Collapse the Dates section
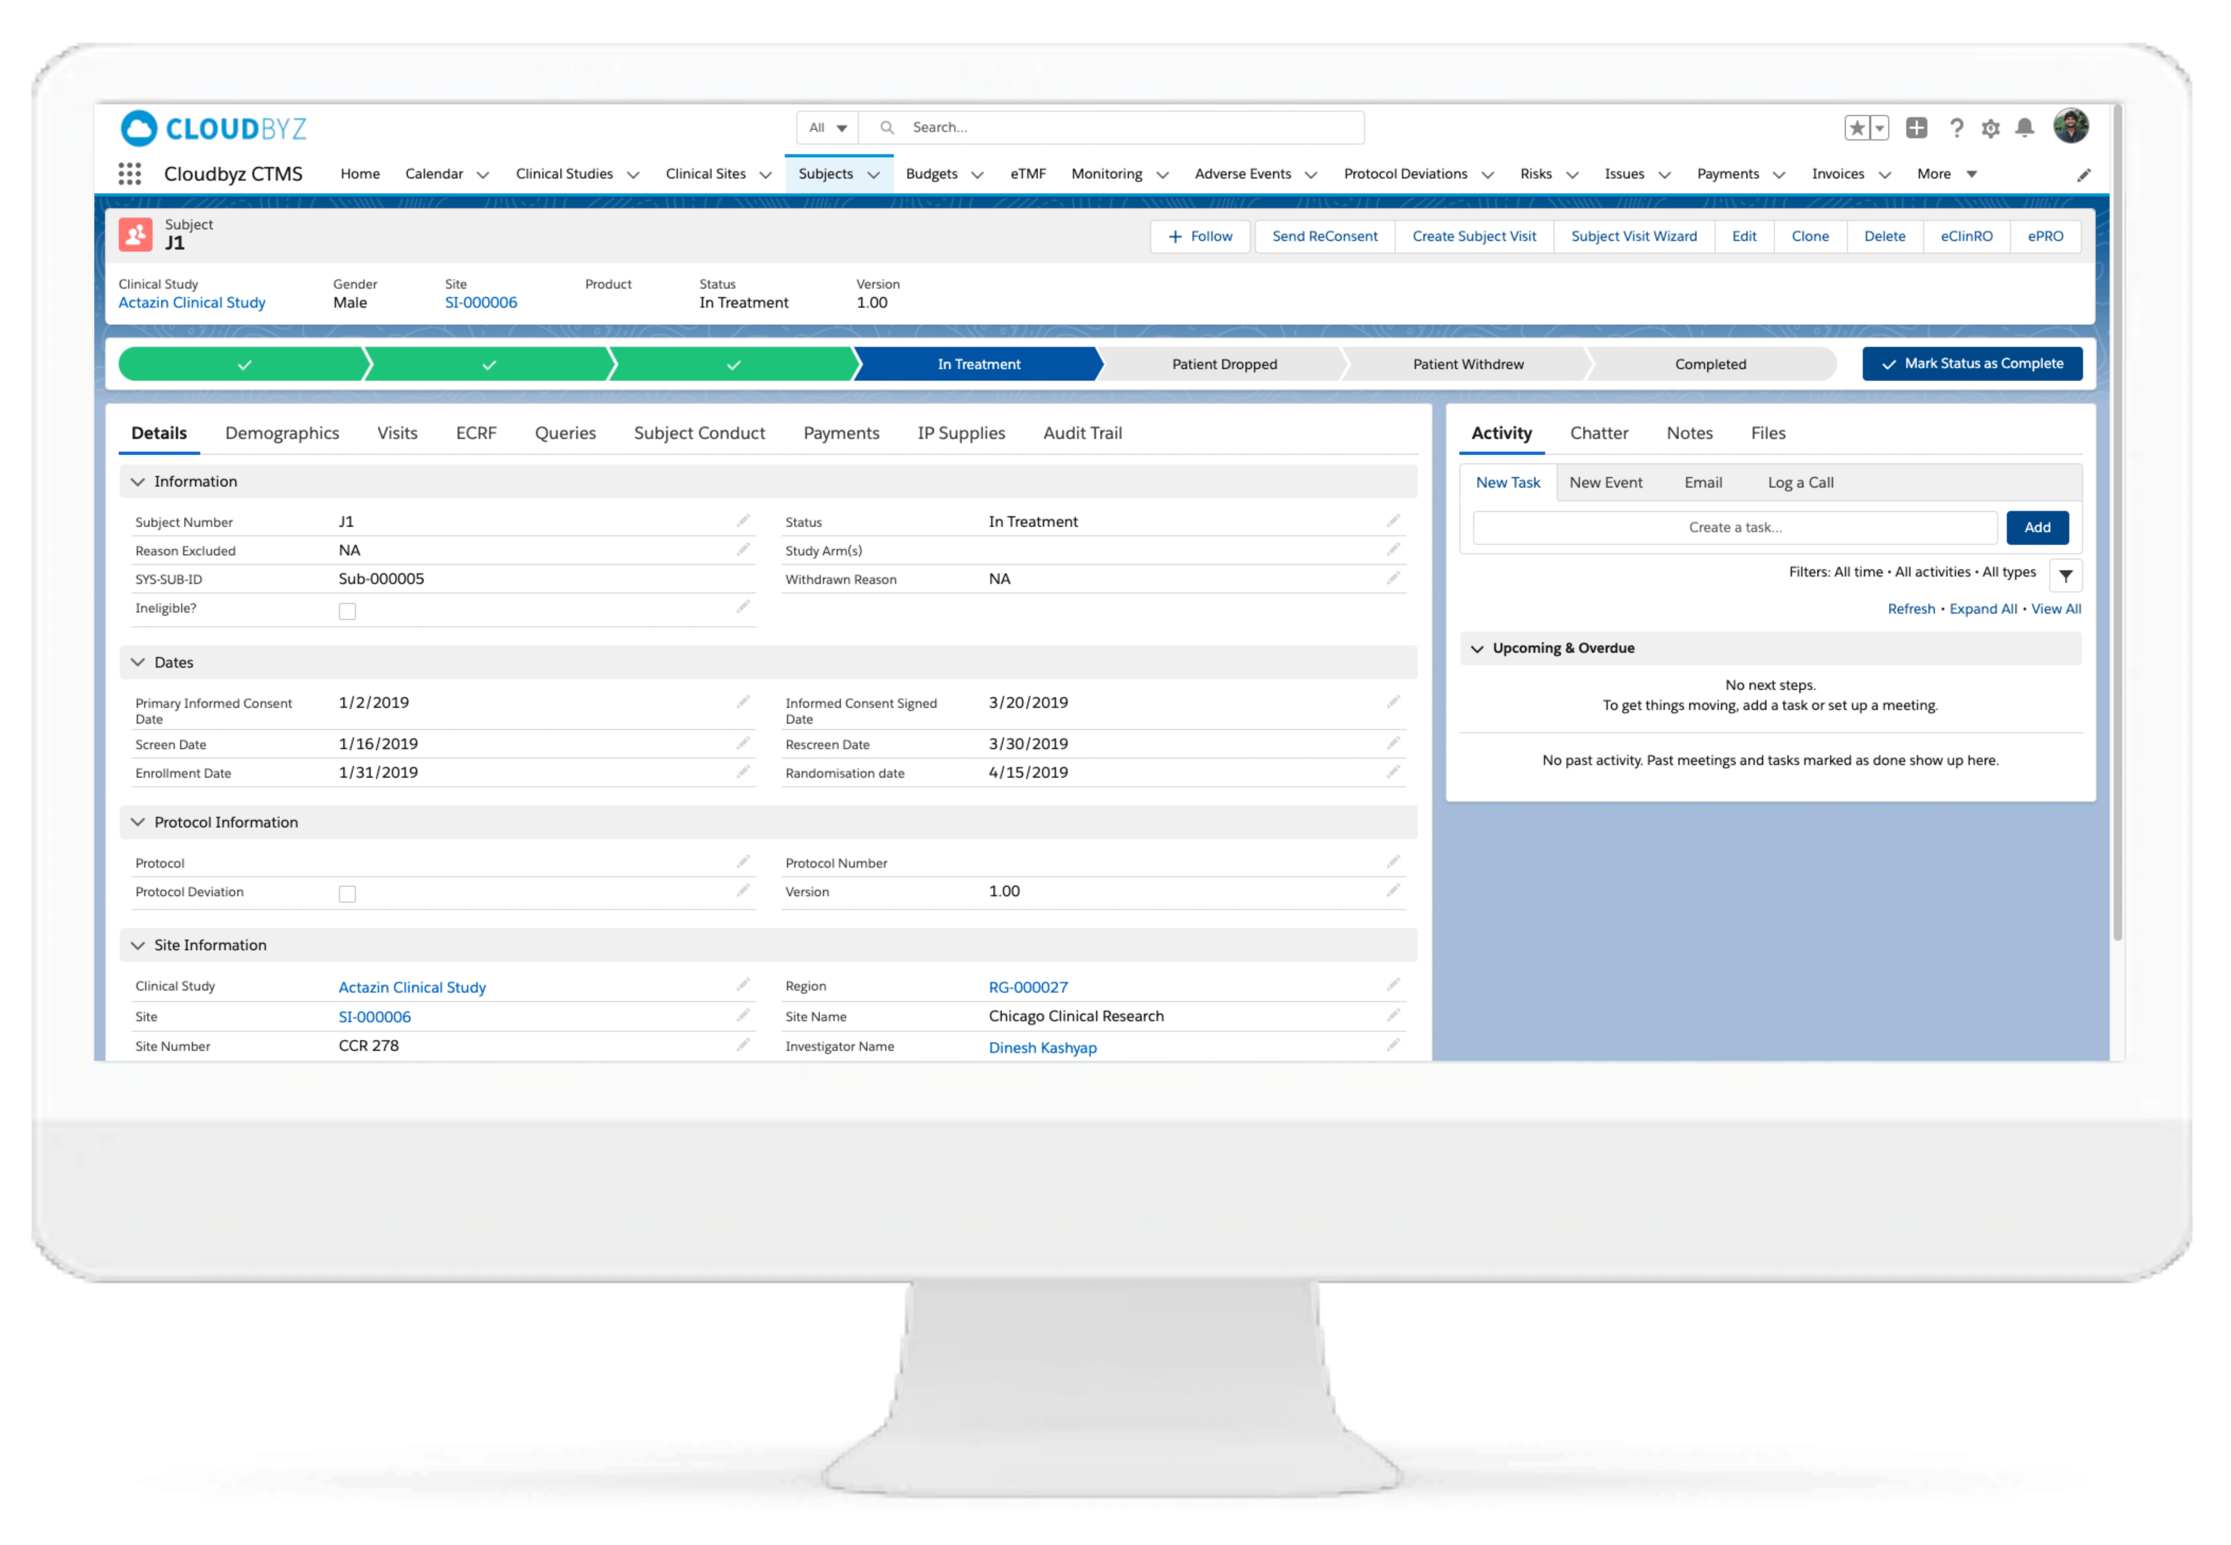 (139, 663)
